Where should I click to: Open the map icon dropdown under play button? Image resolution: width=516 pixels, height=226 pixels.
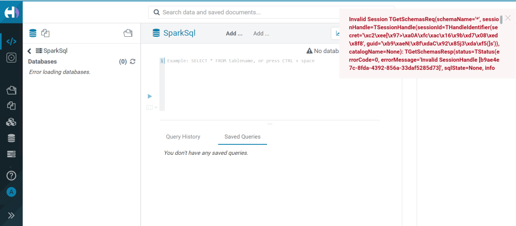(152, 108)
